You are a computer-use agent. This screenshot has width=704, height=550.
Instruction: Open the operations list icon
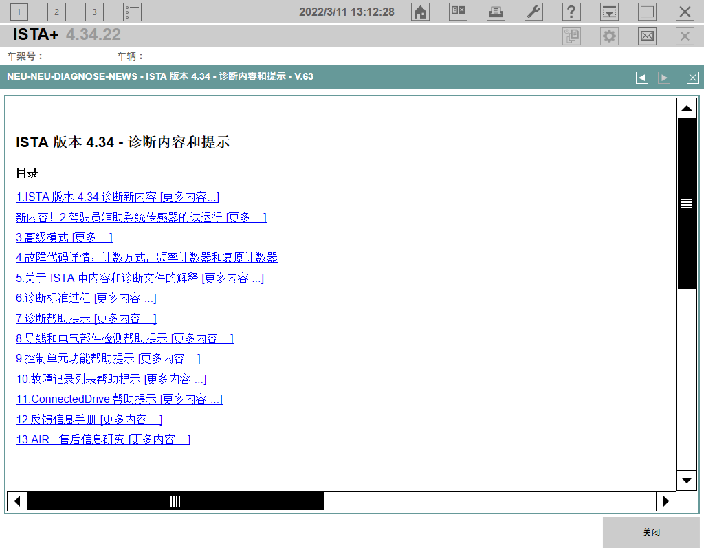[x=133, y=12]
